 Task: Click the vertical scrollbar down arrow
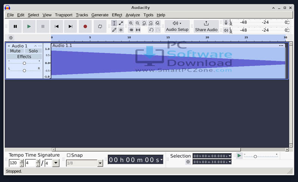point(291,146)
